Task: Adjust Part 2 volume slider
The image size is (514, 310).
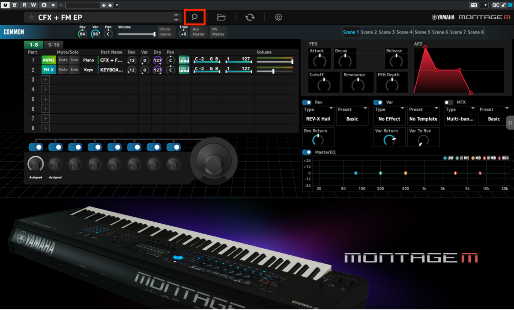Action: (x=275, y=71)
